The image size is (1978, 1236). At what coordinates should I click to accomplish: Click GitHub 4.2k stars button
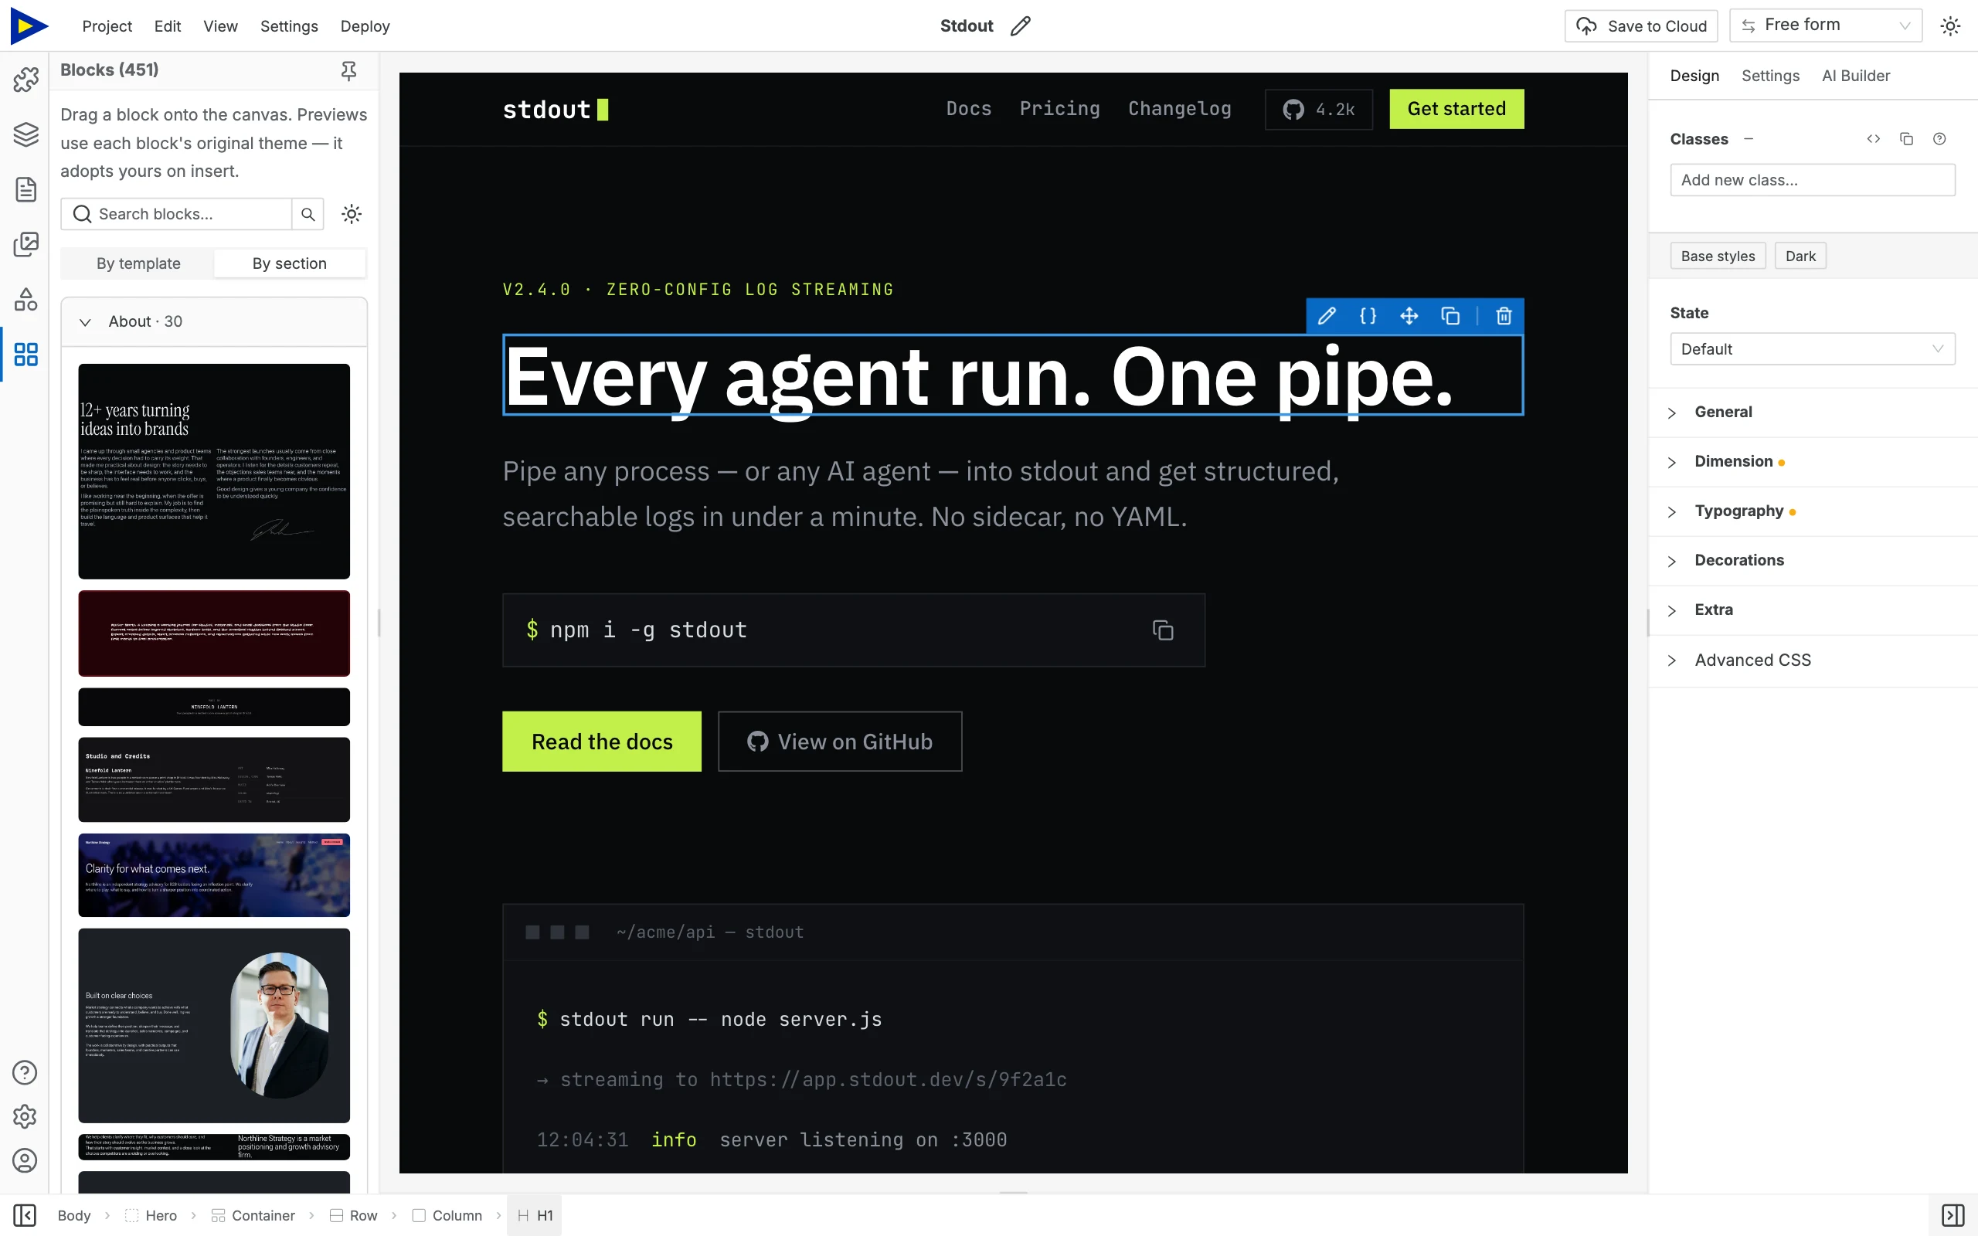pos(1318,110)
